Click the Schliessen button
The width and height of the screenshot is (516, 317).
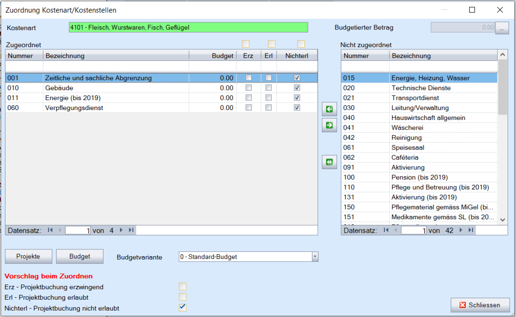(x=480, y=305)
